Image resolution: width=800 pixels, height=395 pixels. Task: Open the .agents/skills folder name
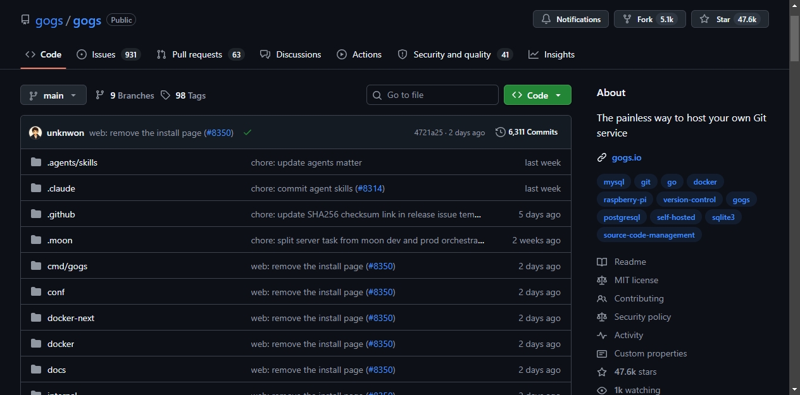[72, 162]
